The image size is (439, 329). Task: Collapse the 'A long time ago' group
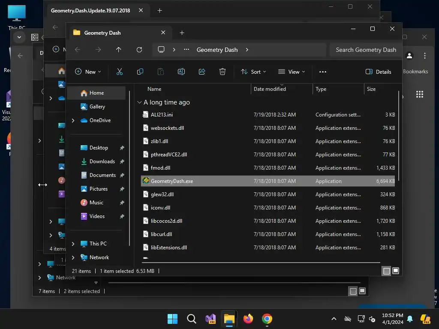[x=139, y=102]
